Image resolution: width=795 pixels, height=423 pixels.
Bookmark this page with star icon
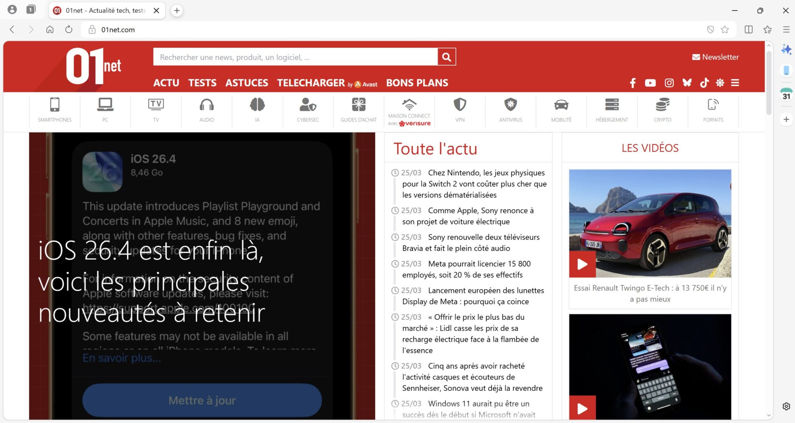725,29
